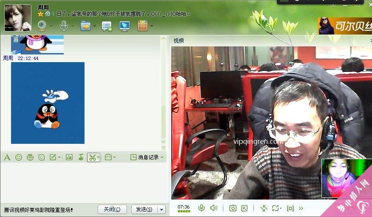Click the video effects picture icon
Image resolution: width=372 pixels, height=217 pixels.
(244, 208)
